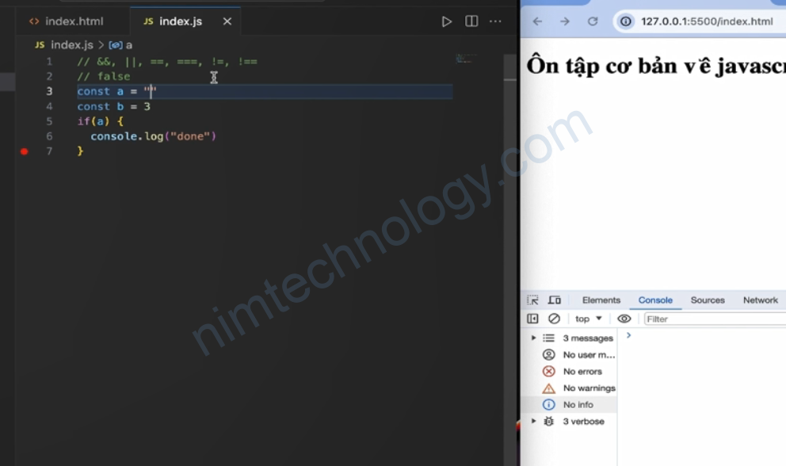Open the editor more actions ellipsis
The image size is (786, 466).
(x=496, y=21)
